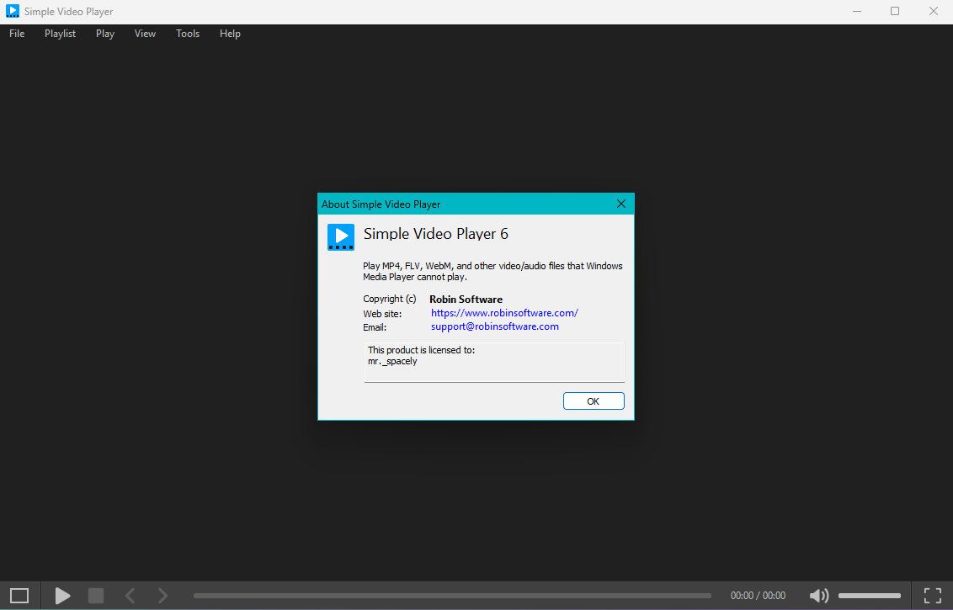Screen dimensions: 953x610
Task: Click the 'This product is licensed to:' text
Action: tap(421, 350)
